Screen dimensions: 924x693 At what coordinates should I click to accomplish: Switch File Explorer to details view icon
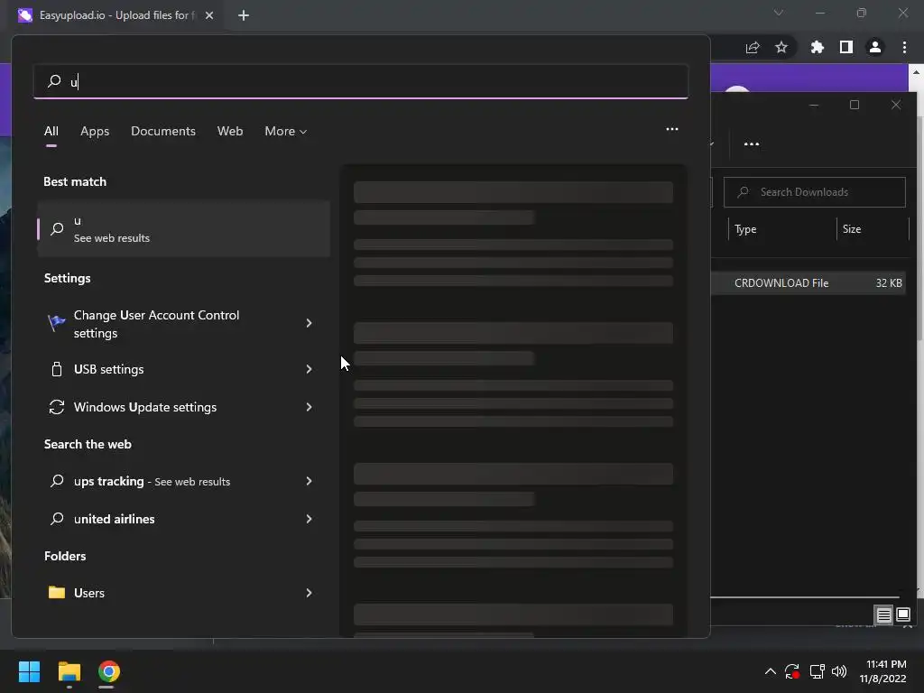884,615
